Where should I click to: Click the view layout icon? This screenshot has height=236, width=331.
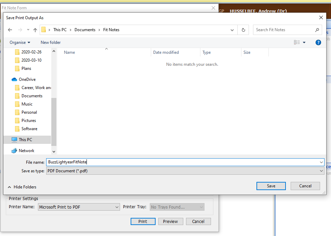(x=296, y=42)
